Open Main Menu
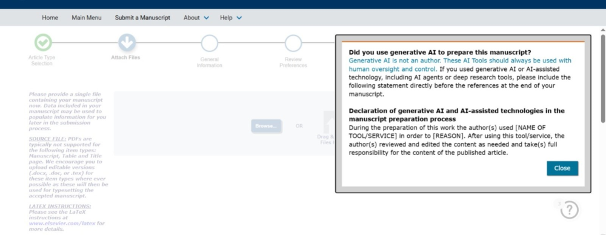 pyautogui.click(x=87, y=18)
